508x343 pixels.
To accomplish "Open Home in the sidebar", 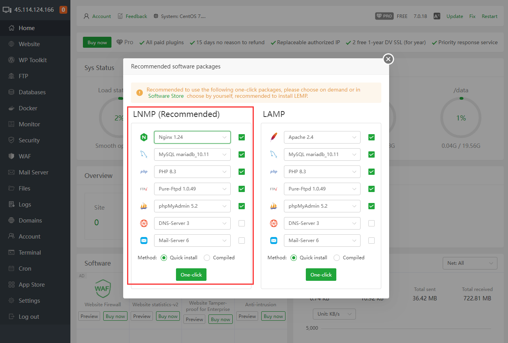I will (35, 28).
